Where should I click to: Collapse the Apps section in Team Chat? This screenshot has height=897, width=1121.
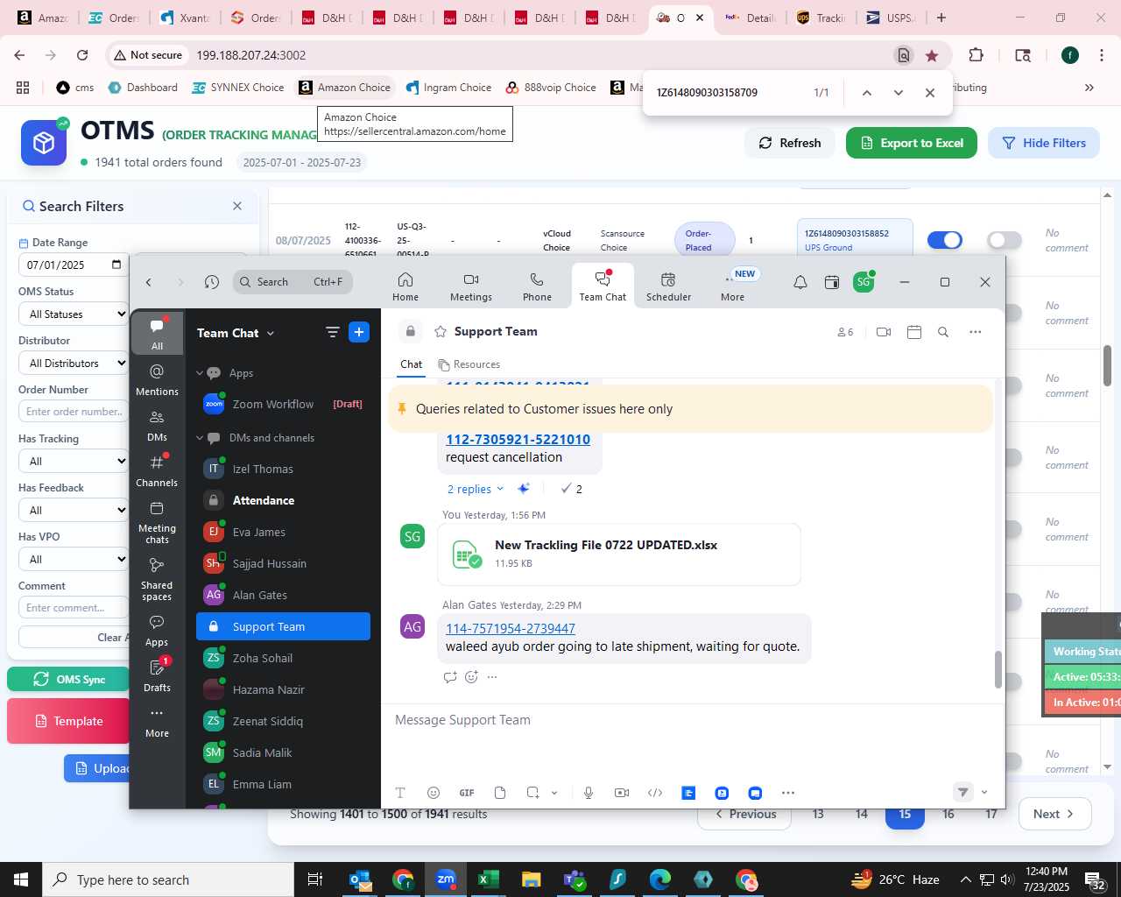[x=200, y=373]
